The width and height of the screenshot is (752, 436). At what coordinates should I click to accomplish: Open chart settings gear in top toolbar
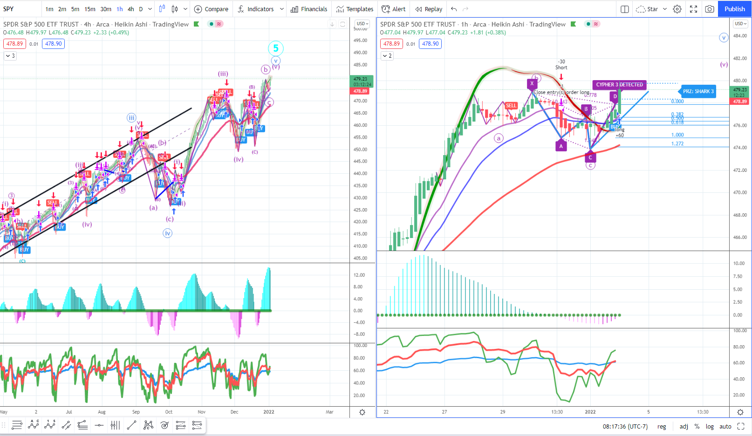[x=677, y=9]
